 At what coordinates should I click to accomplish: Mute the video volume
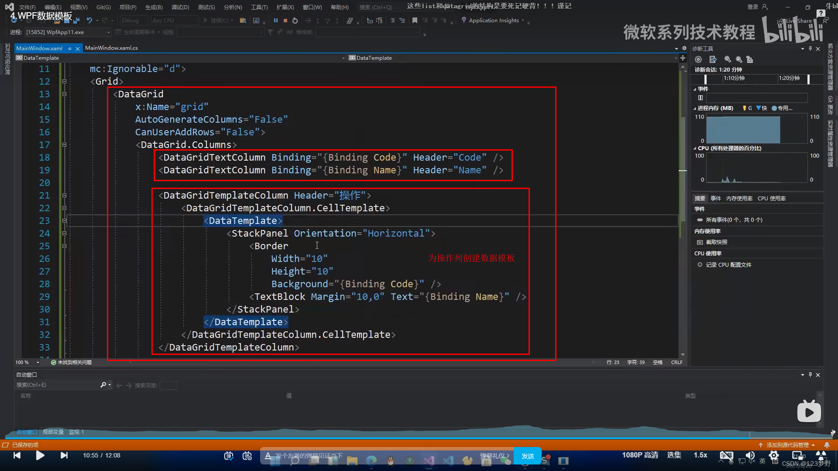[750, 455]
